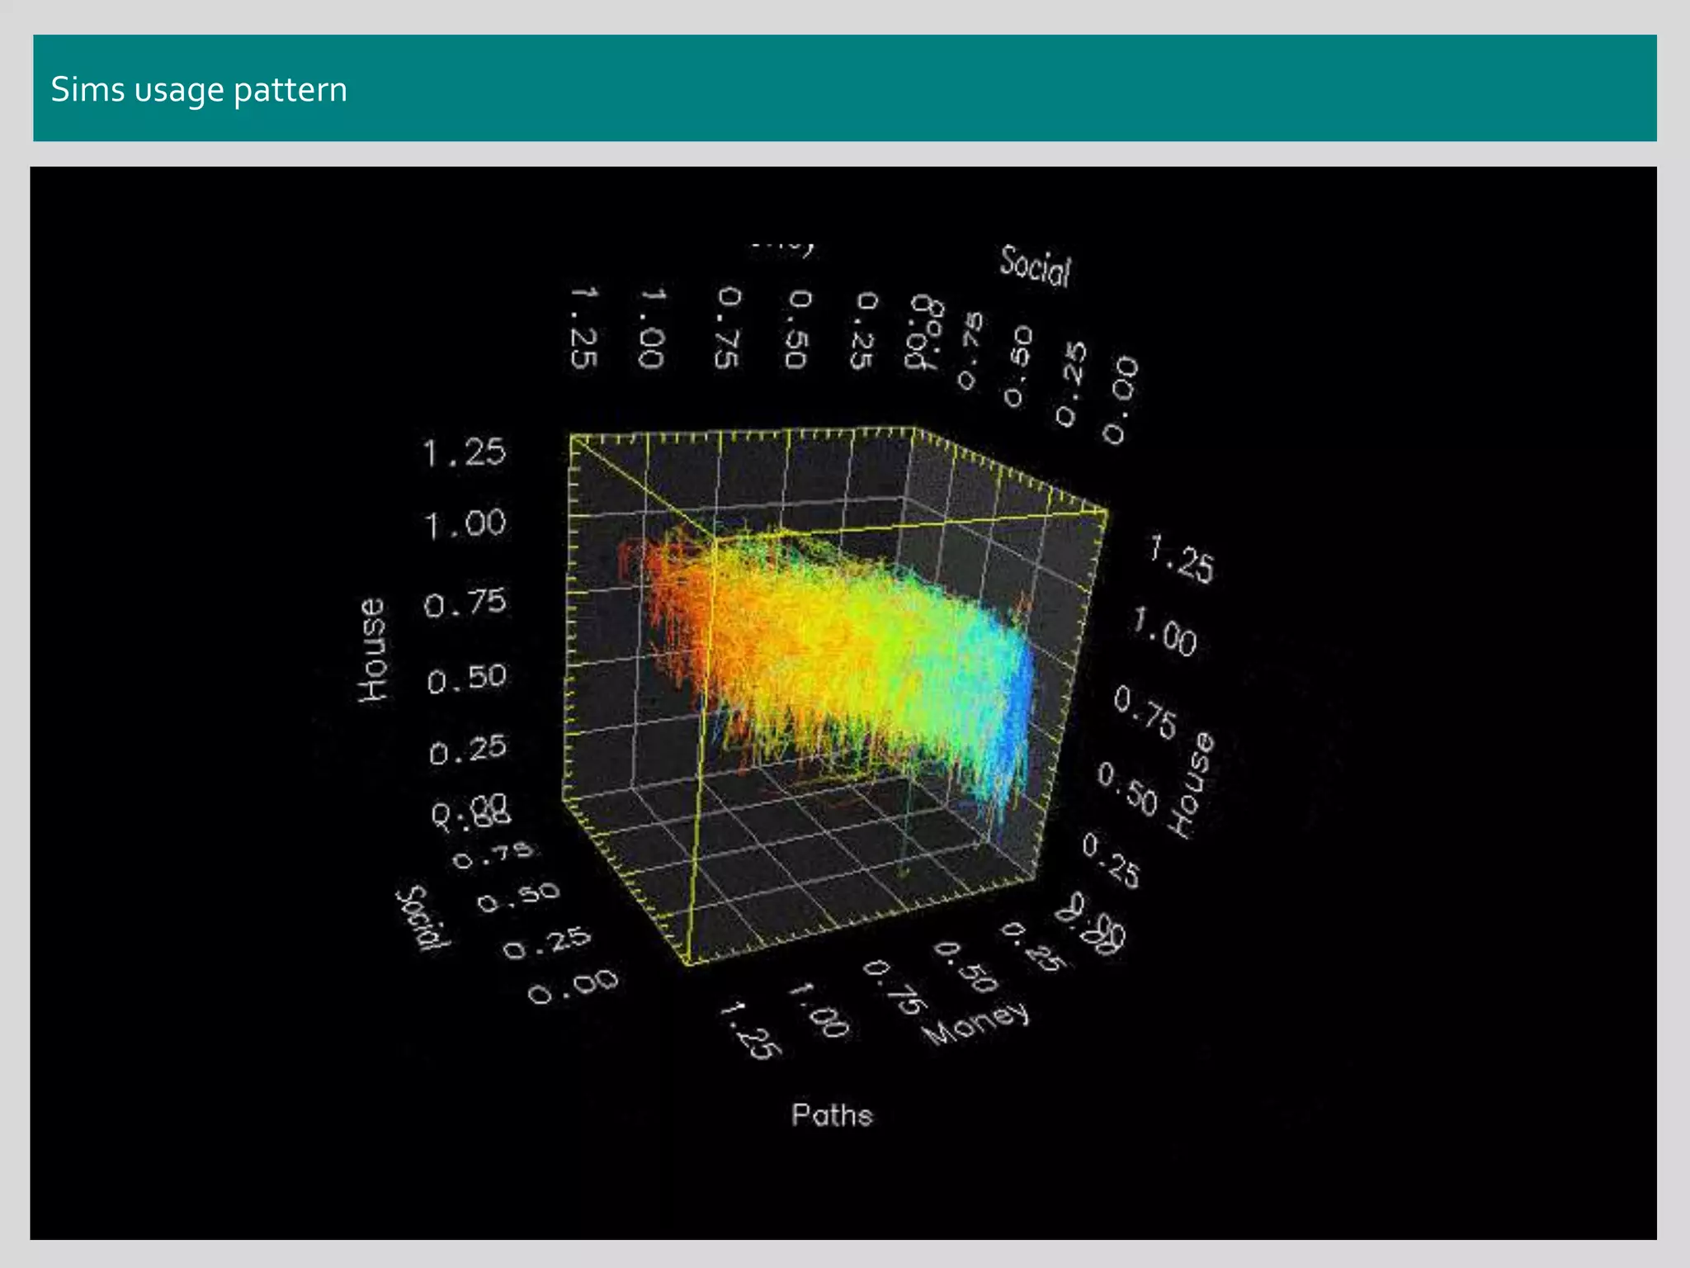Click the vertical 'House' label on left
The image size is (1690, 1268).
[x=373, y=651]
